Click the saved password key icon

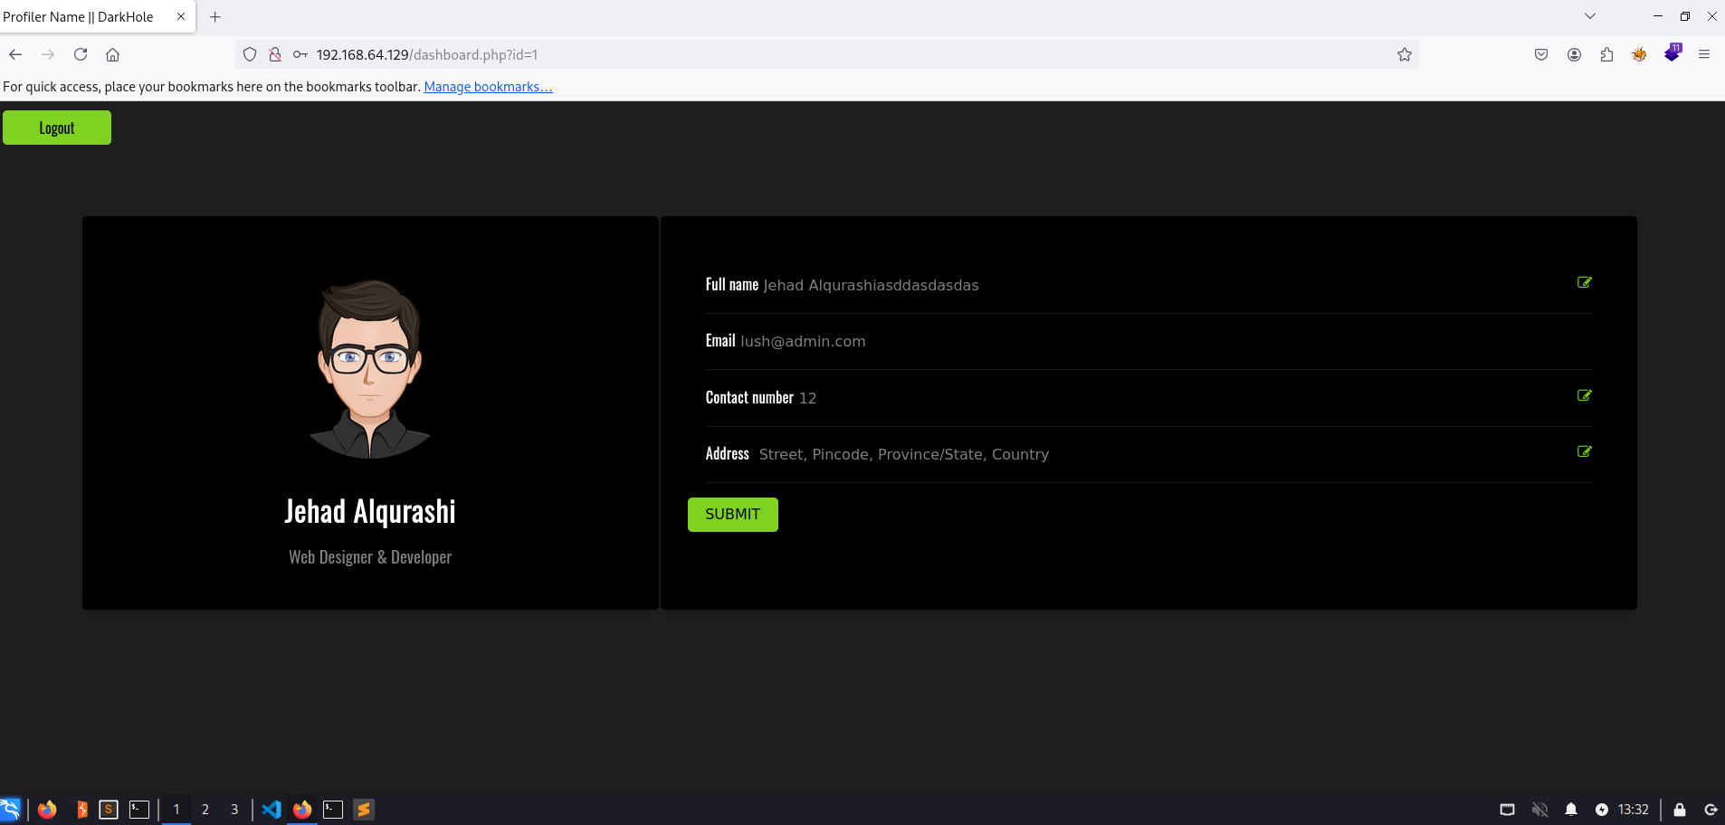tap(300, 54)
